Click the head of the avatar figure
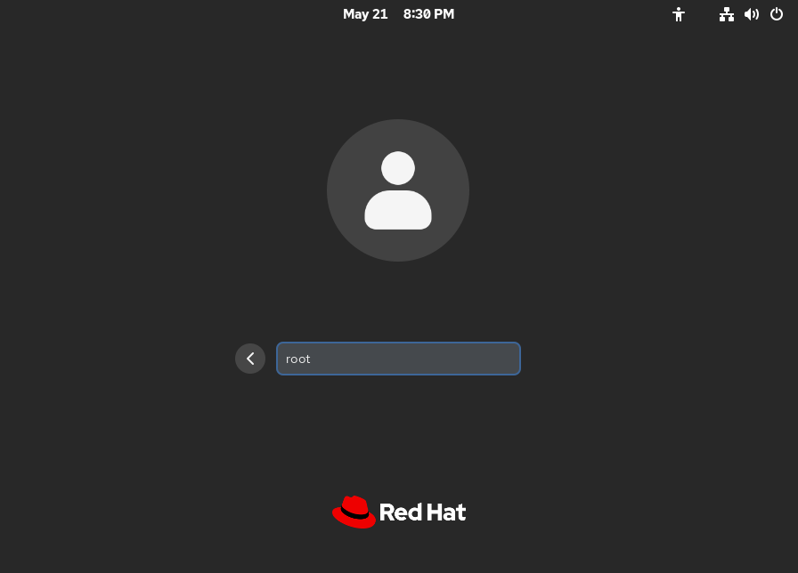Viewport: 798px width, 573px height. pos(398,168)
